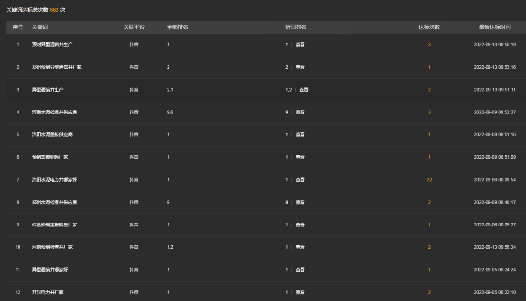This screenshot has width=526, height=301.
Task: Open 查看 for 预制盖板销售厂家 row
Action: coord(300,157)
